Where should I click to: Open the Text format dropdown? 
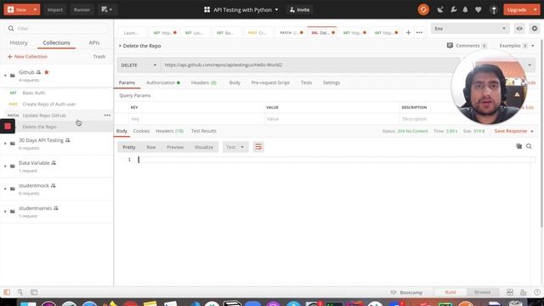click(235, 147)
